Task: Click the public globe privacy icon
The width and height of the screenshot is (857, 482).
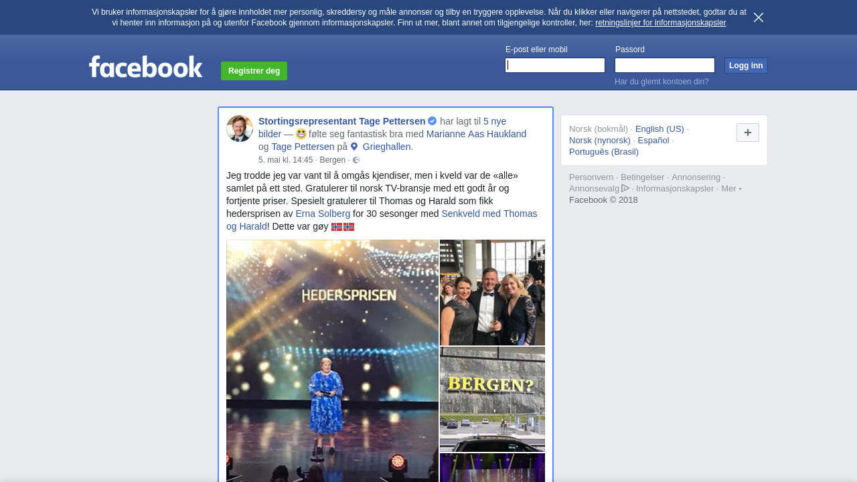Action: (x=356, y=160)
